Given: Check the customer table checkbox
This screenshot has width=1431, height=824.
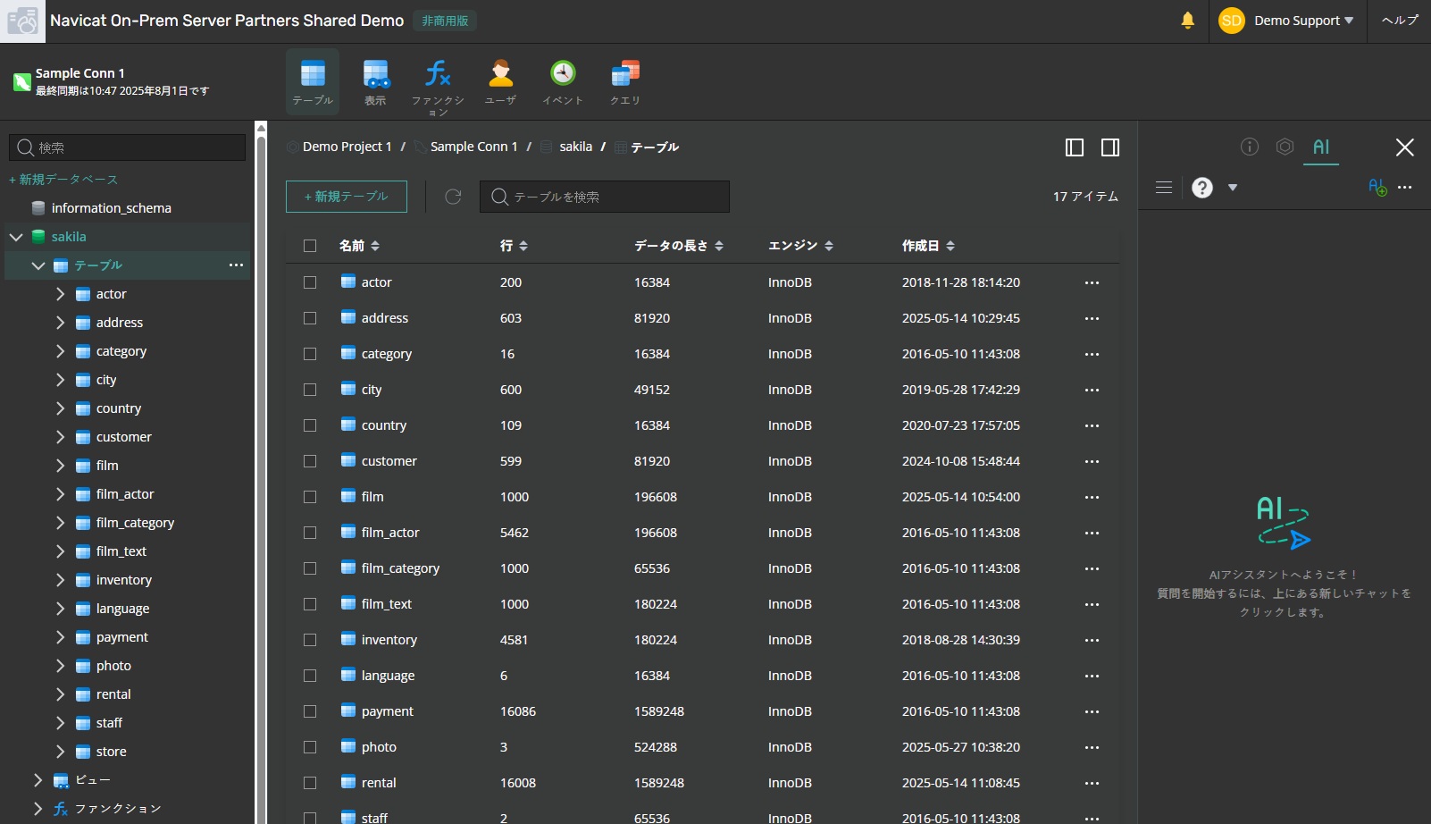Looking at the screenshot, I should coord(310,461).
